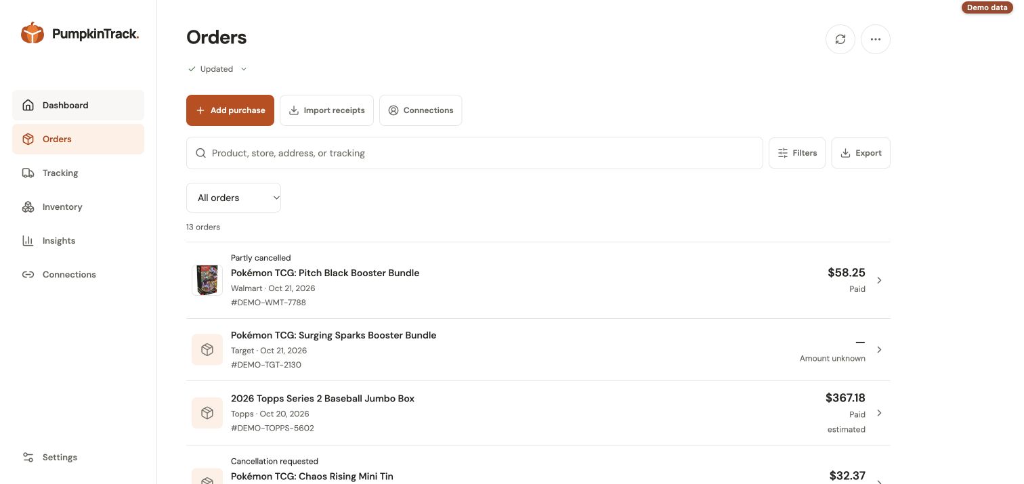
Task: Click the Partly cancelled status label
Action: [261, 258]
